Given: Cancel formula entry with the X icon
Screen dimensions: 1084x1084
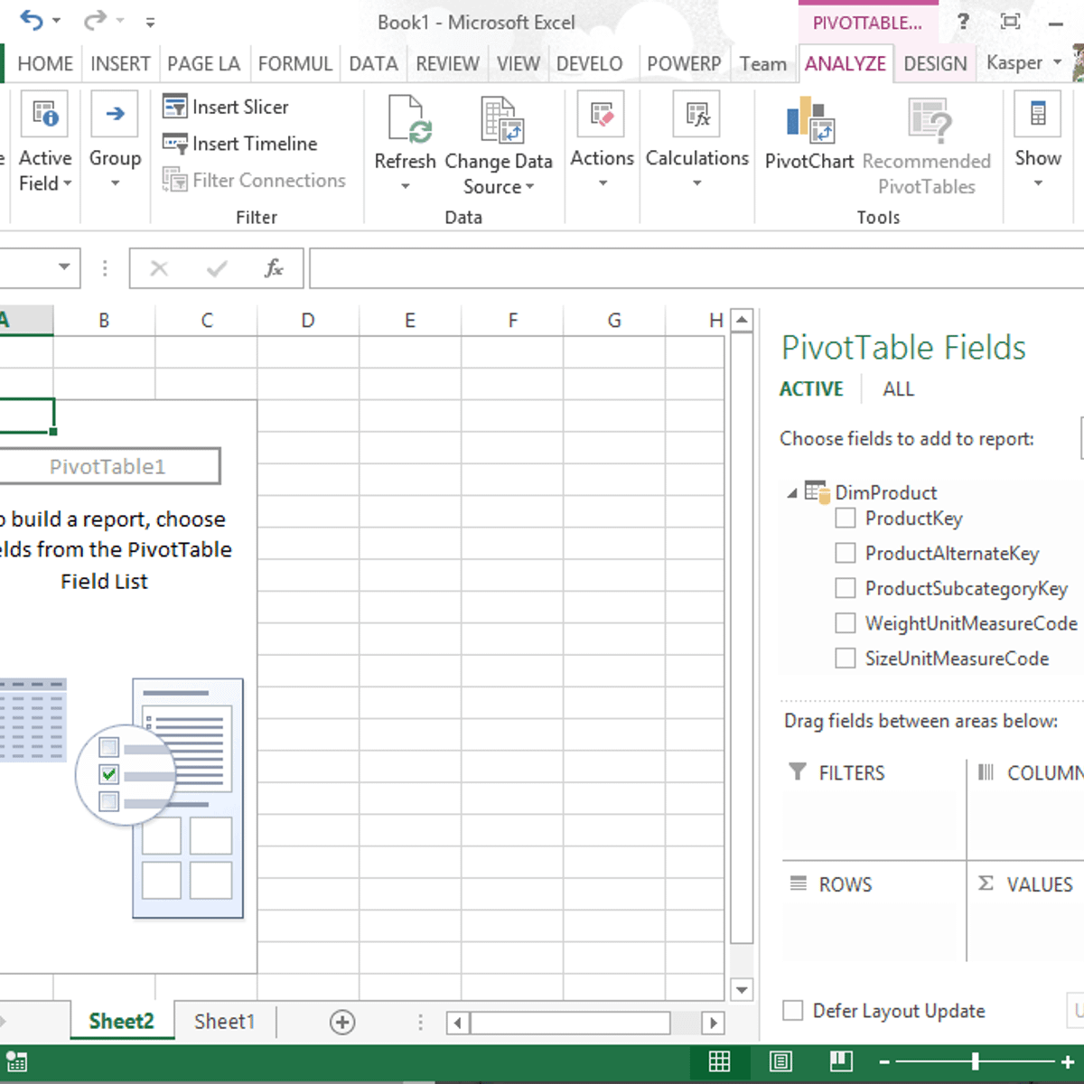Looking at the screenshot, I should [159, 268].
